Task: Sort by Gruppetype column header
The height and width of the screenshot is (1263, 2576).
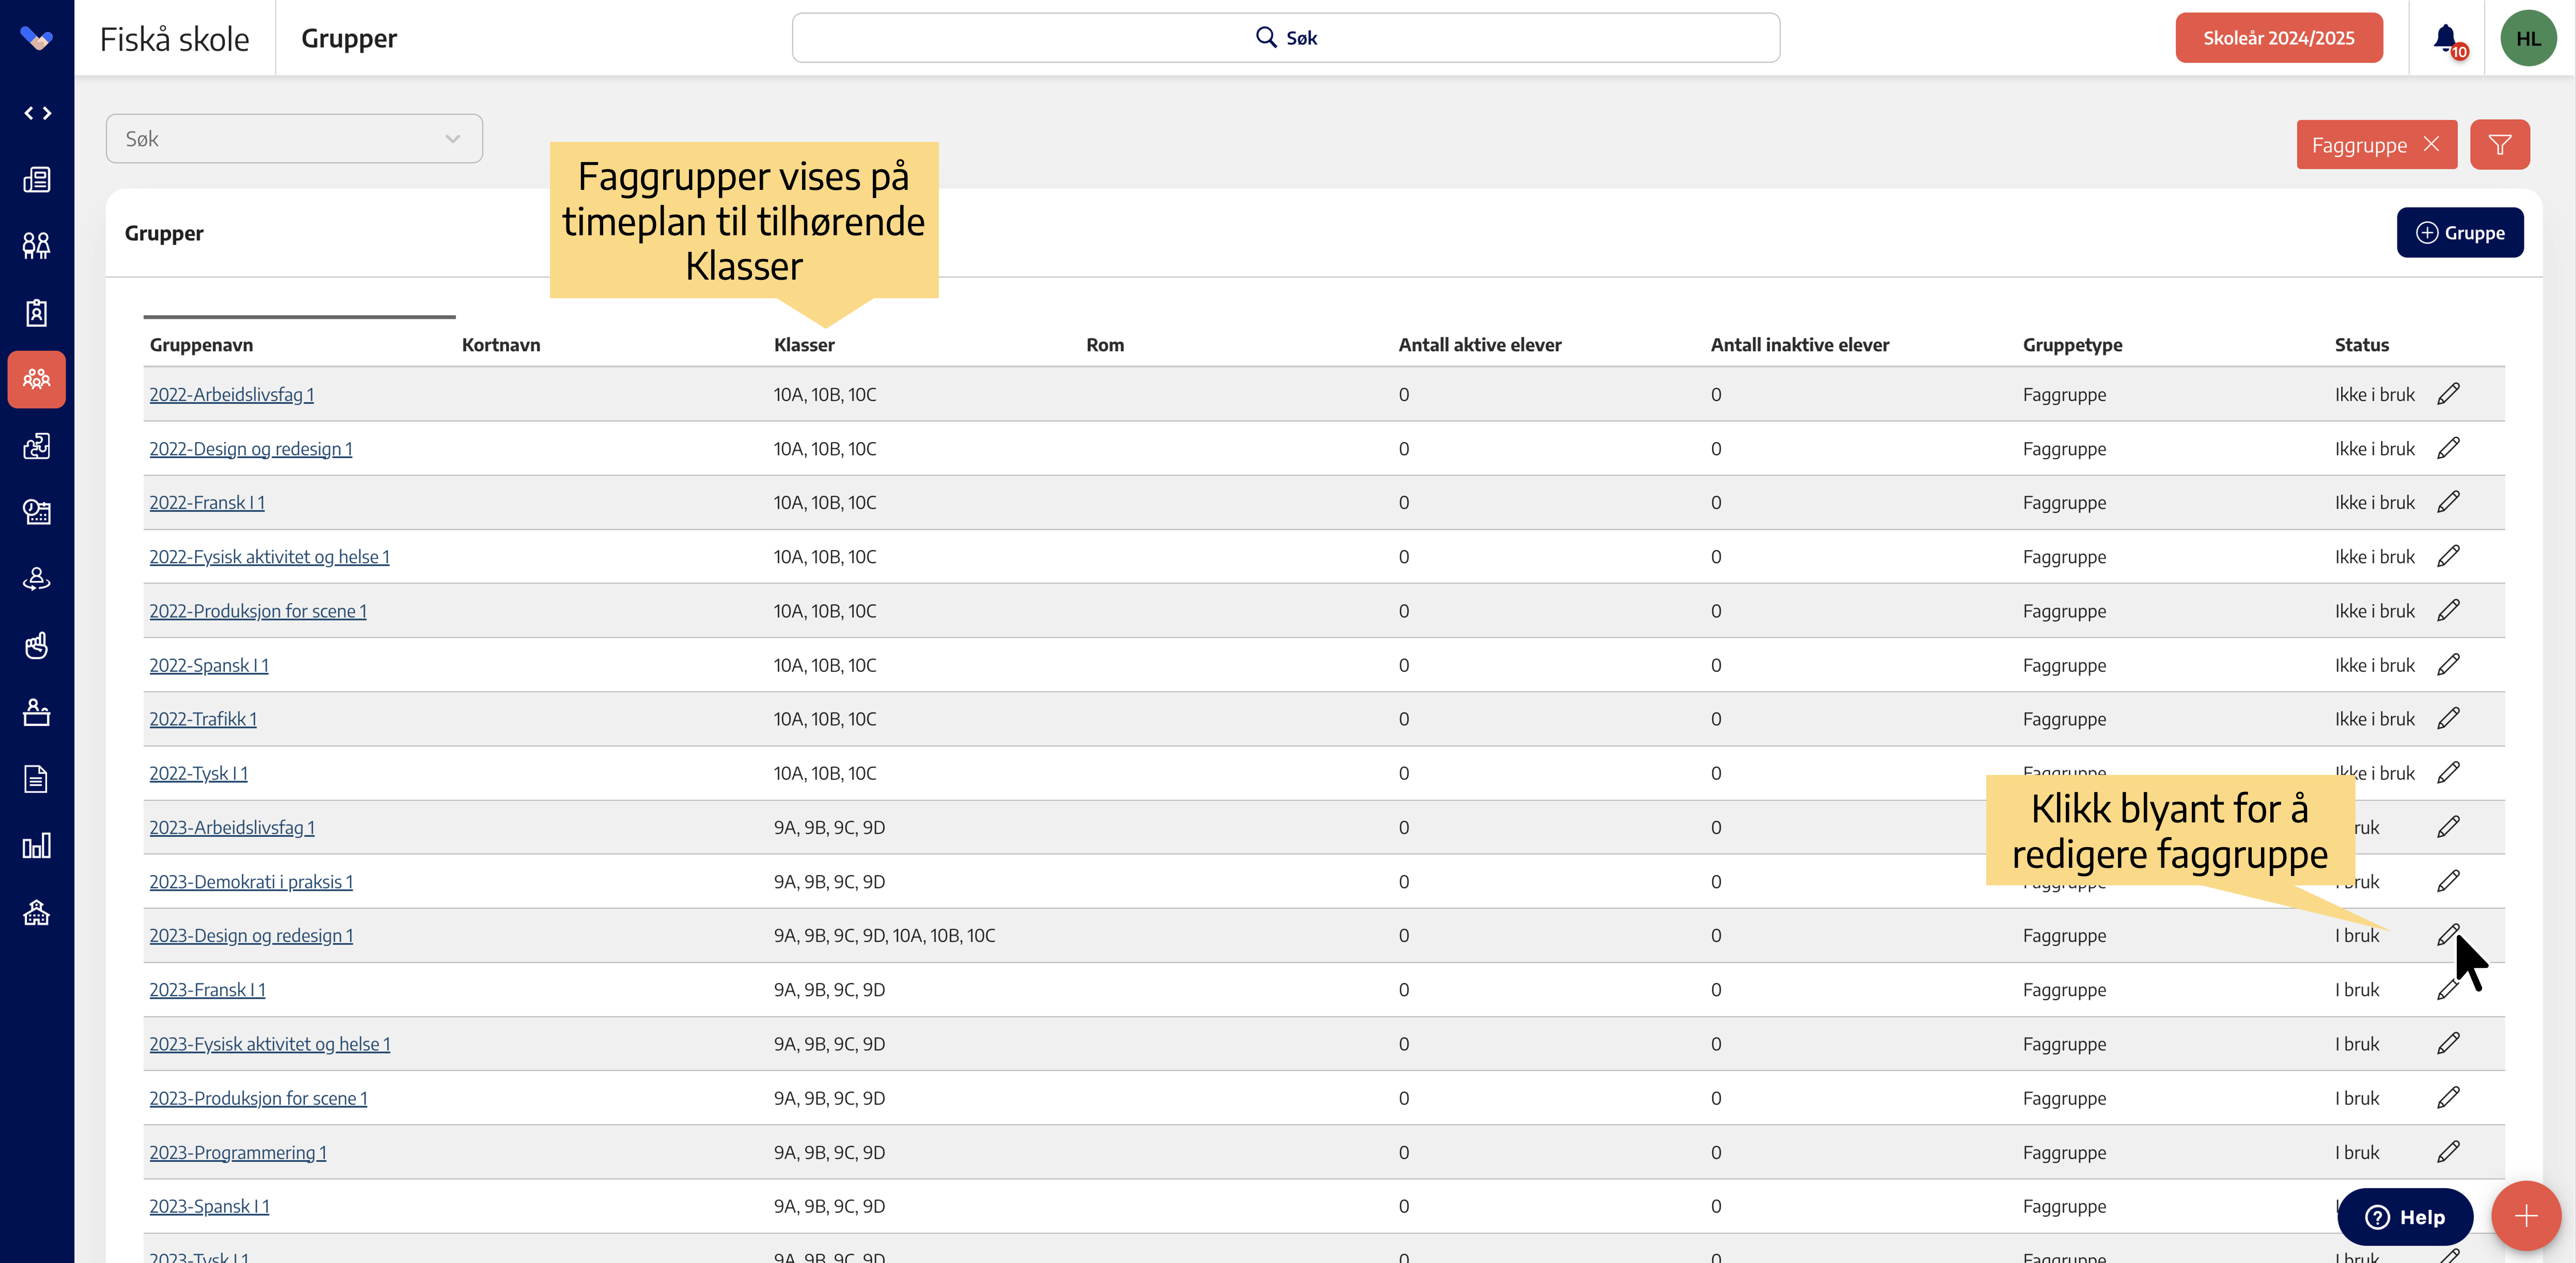Action: pos(2072,345)
